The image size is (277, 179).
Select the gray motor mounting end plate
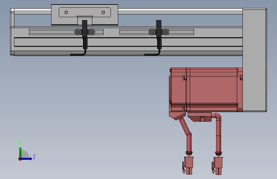coord(255,60)
